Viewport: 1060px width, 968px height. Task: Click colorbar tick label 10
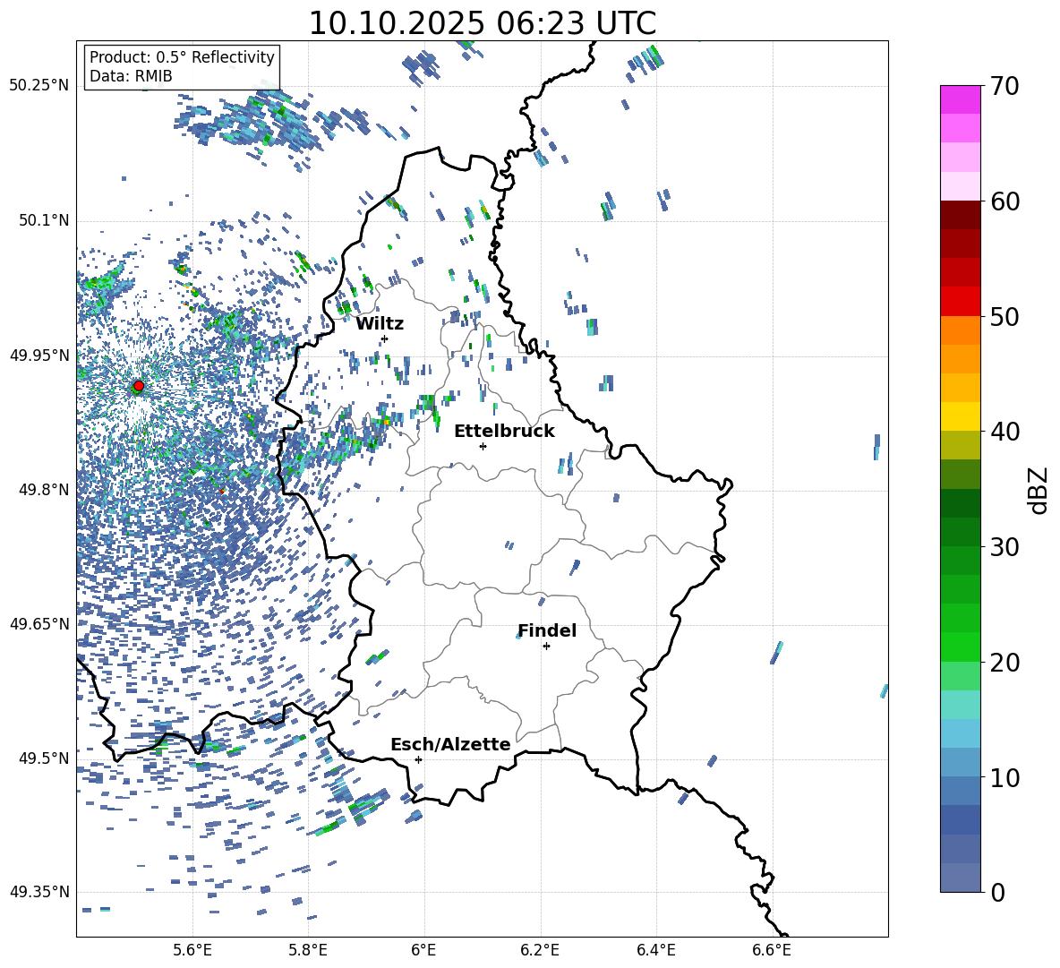1004,777
